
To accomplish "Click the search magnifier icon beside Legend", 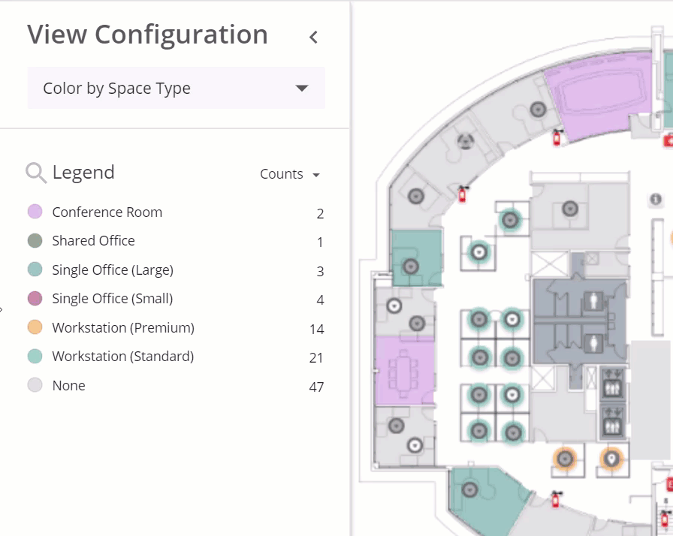I will (35, 172).
